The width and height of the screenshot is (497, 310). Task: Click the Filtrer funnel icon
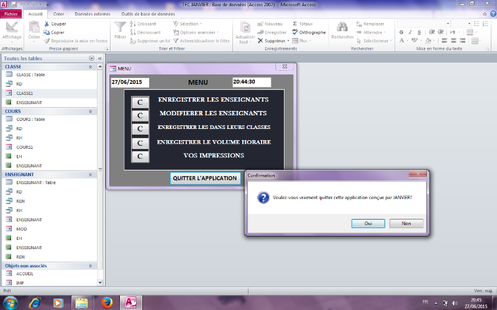point(120,27)
